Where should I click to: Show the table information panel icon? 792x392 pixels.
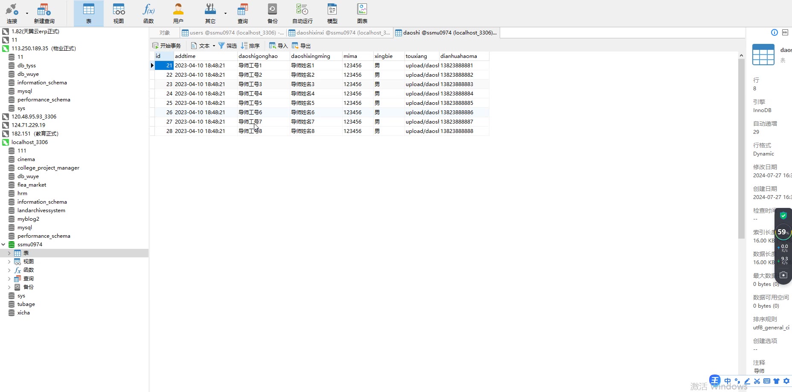click(x=775, y=32)
